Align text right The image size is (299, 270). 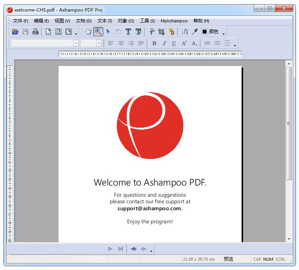tap(131, 43)
